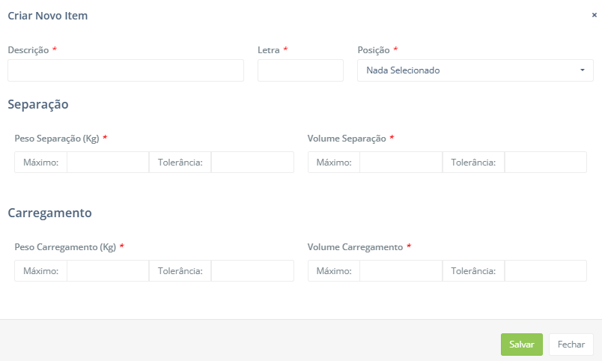
Task: Open the Posição dropdown showing Nada Selecionado
Action: point(475,70)
